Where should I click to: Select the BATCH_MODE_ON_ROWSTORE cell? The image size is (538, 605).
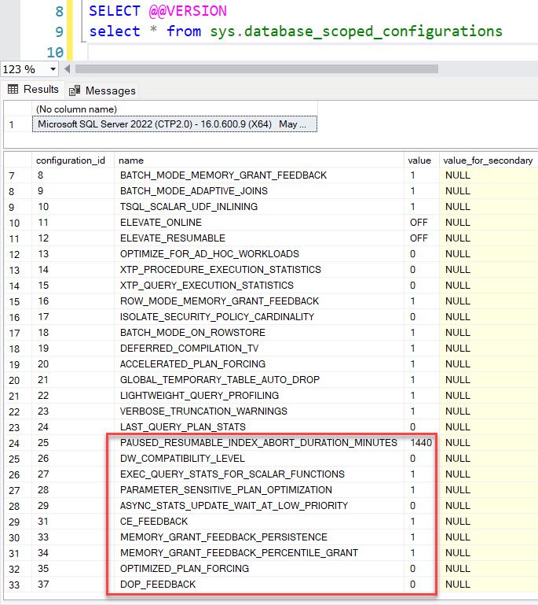[259, 333]
